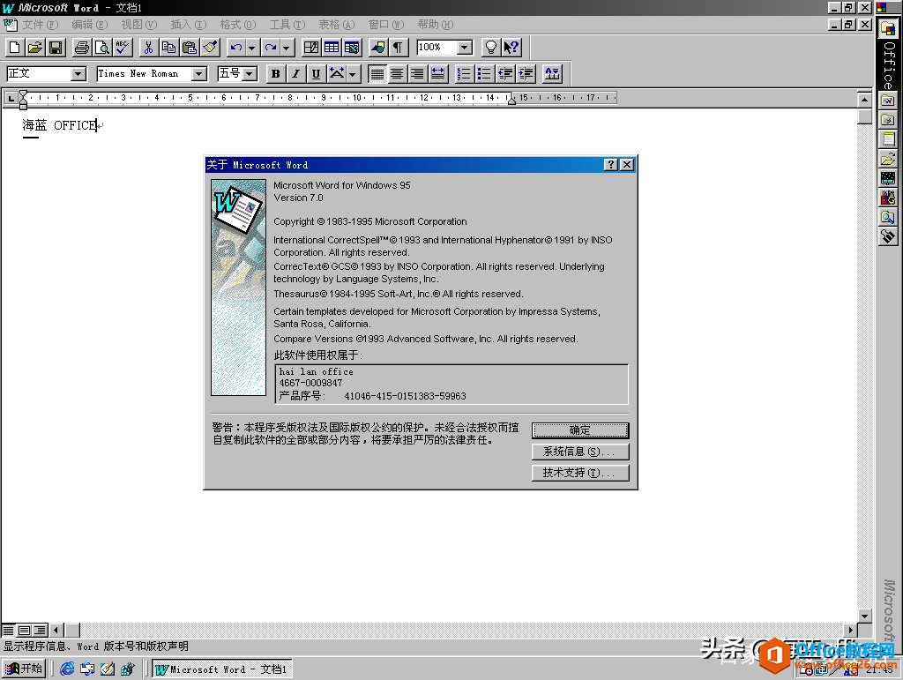Click the right indent marker on ruler
This screenshot has height=680, width=903.
pyautogui.click(x=511, y=101)
